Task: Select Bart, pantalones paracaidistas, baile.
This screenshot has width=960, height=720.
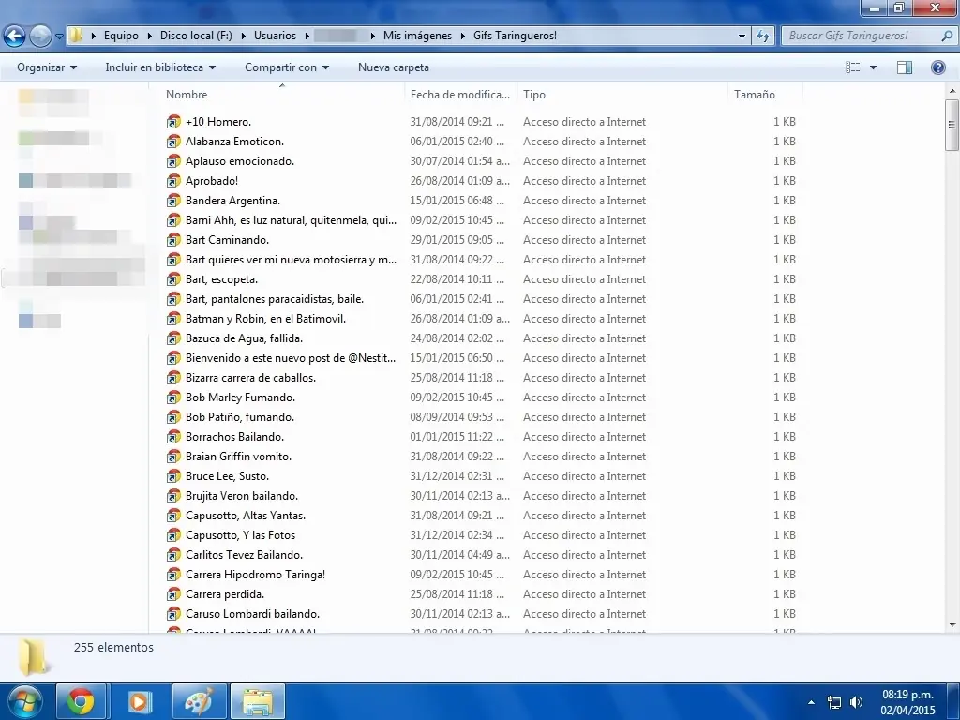Action: point(275,299)
